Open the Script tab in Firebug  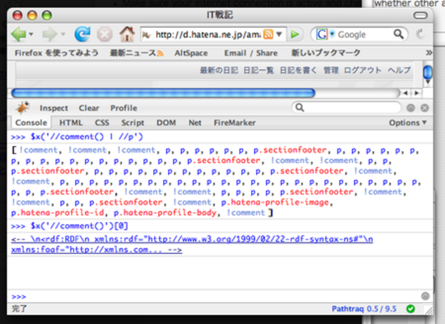(x=132, y=123)
